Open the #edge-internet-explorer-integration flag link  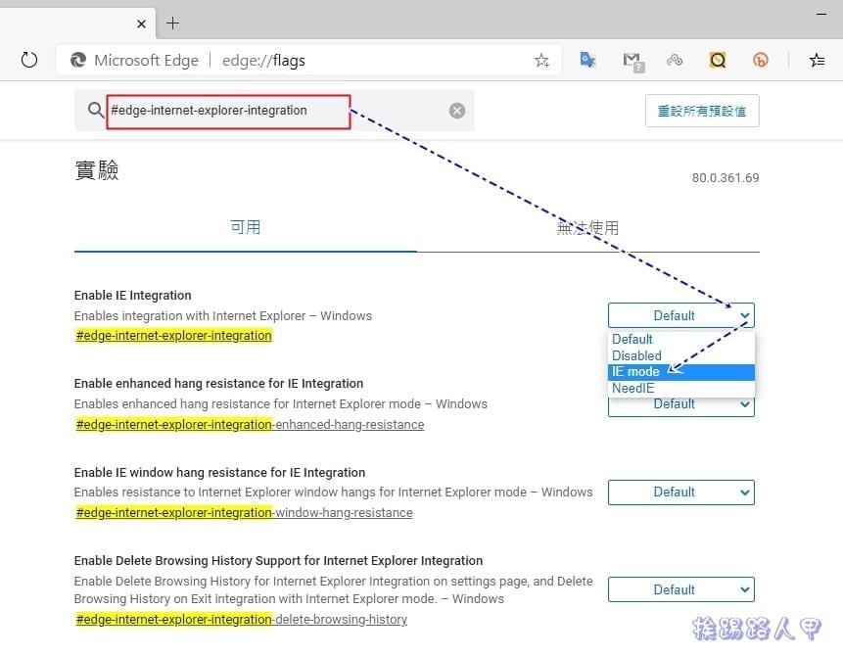[173, 336]
